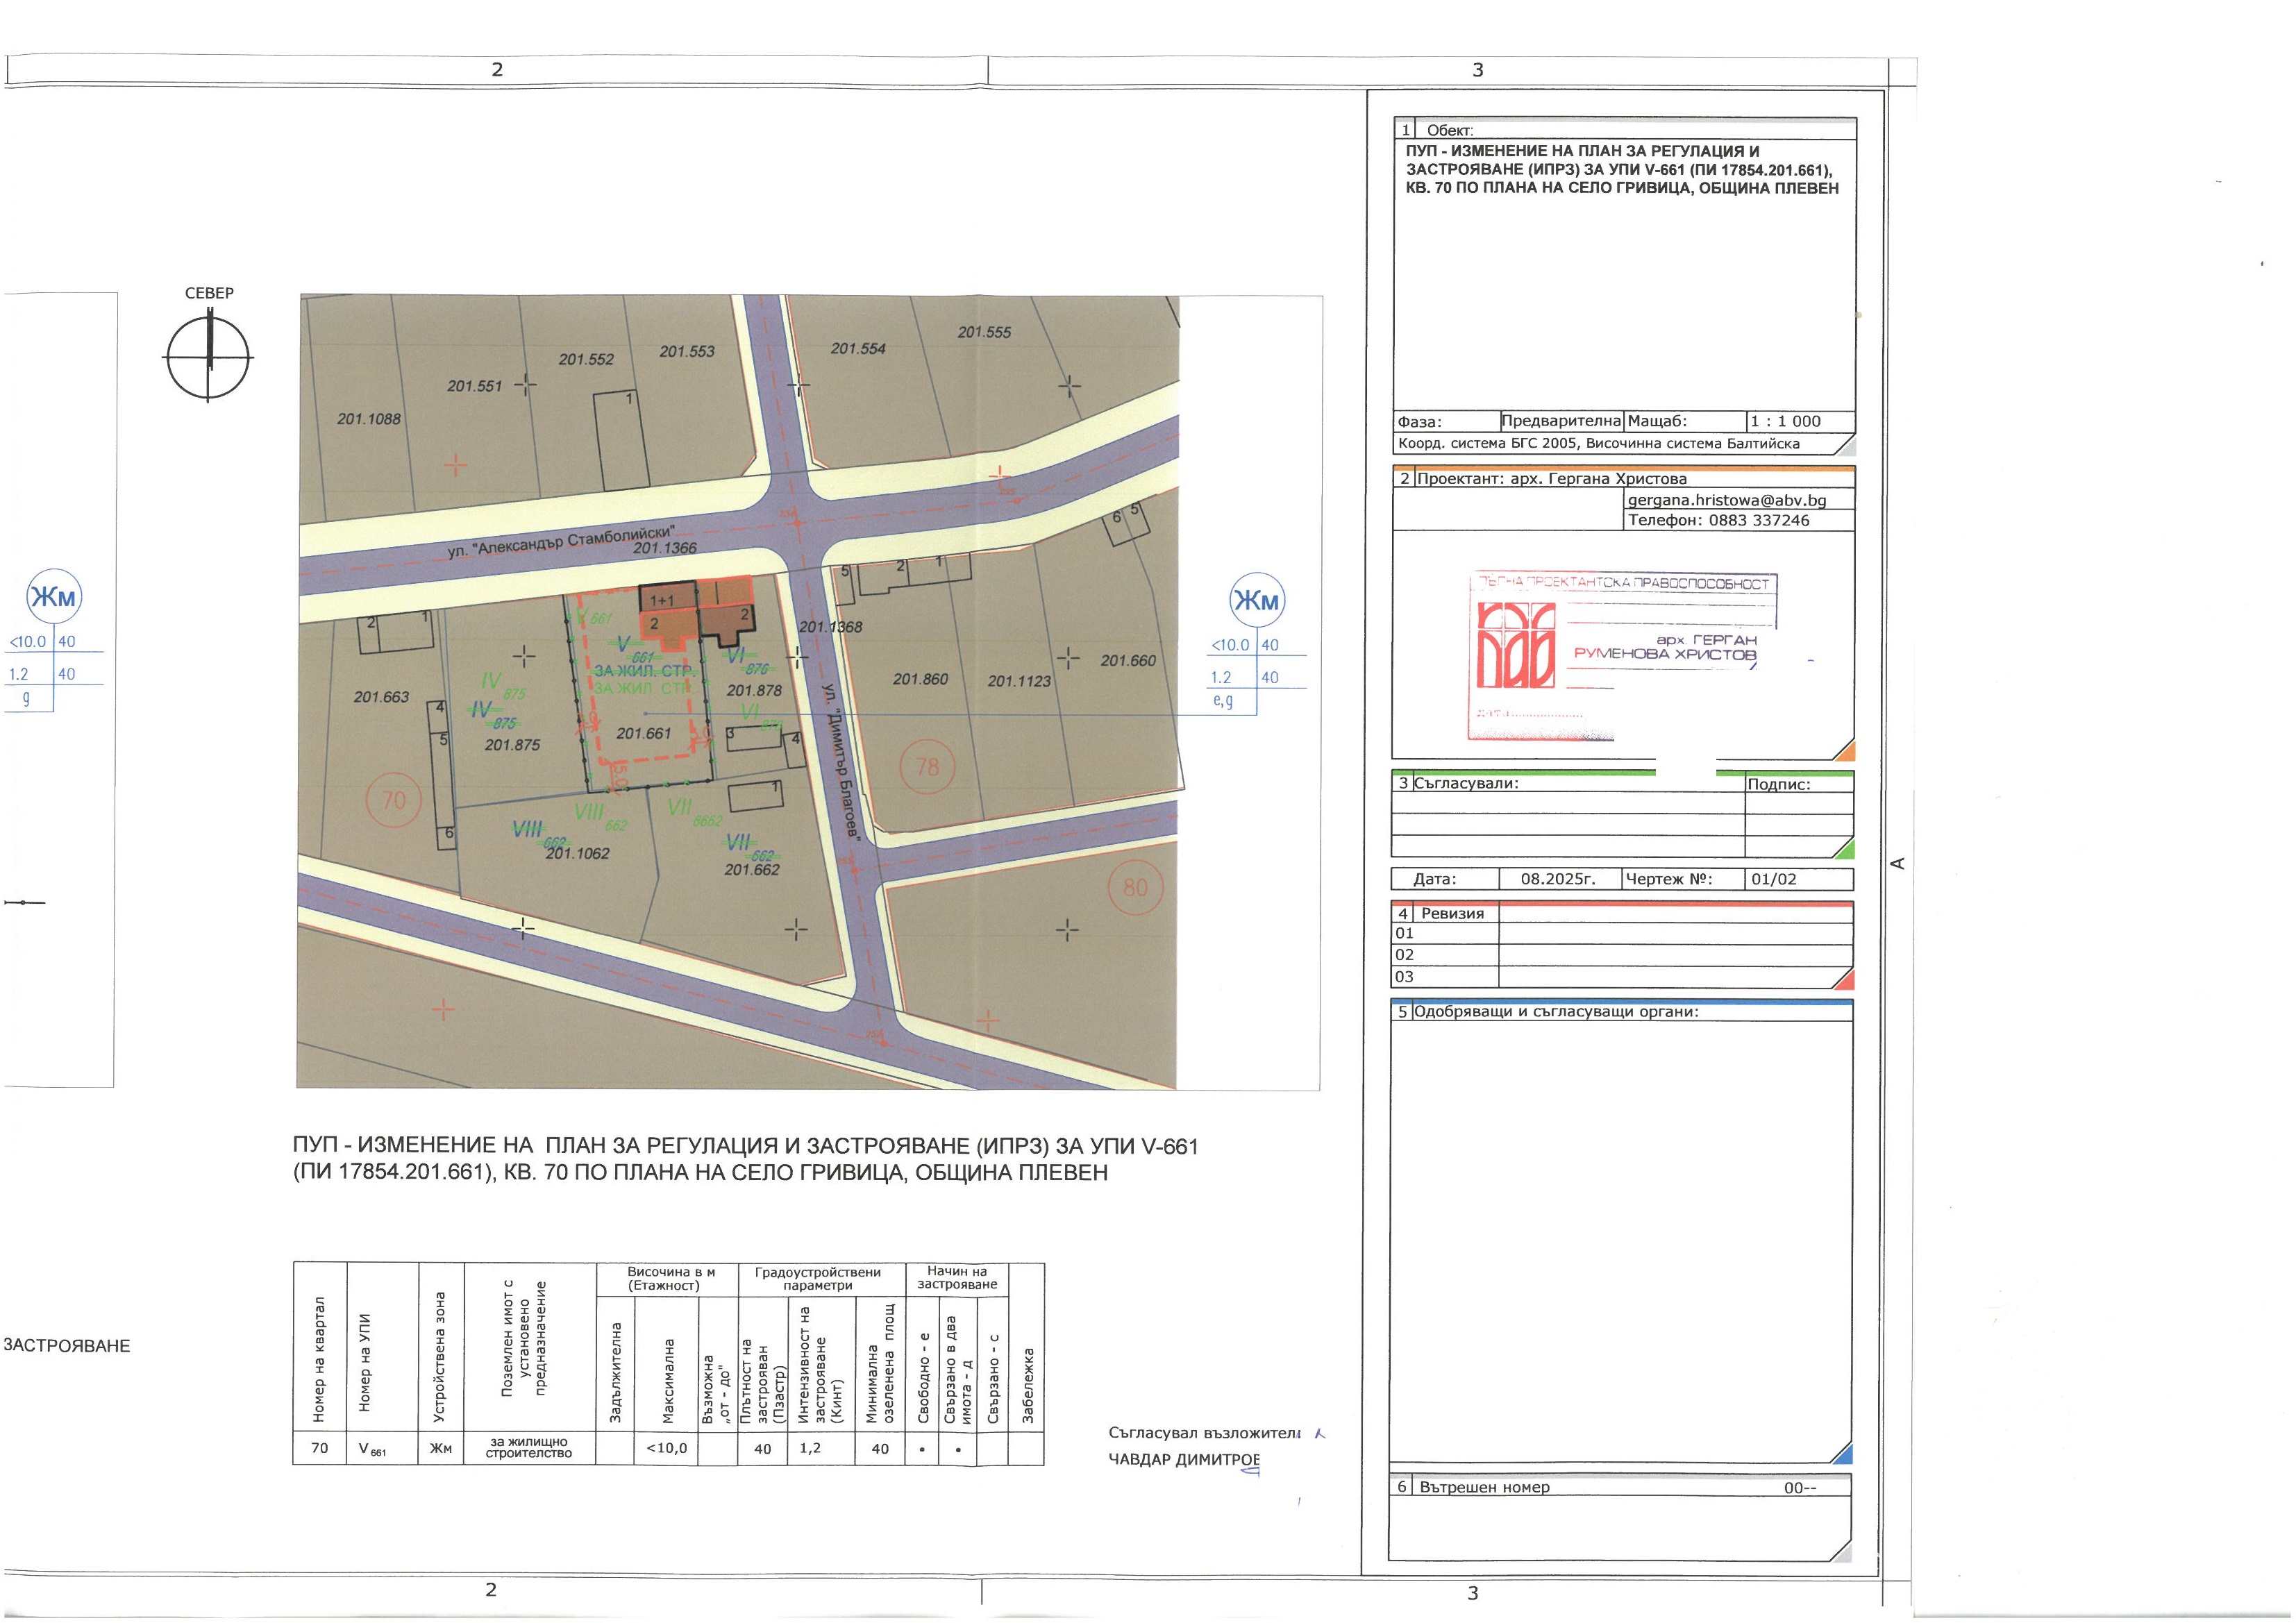
Task: Click 'Телефон: 0883 337246'
Action: (1718, 520)
